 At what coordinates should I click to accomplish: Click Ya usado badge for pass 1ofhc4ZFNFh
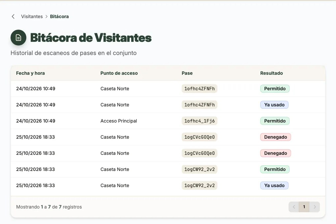pyautogui.click(x=274, y=105)
